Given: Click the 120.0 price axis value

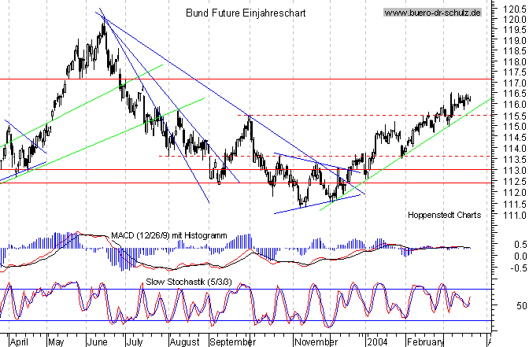Looking at the screenshot, I should point(512,7).
